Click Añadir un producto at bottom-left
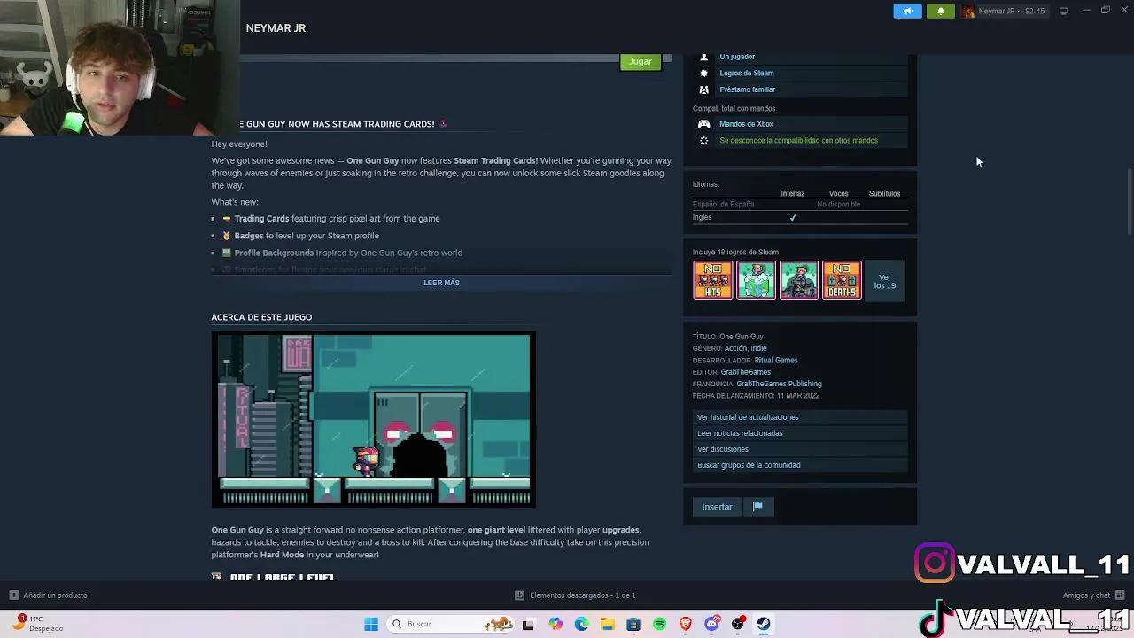Screen dimensions: 1134x638 point(48,595)
